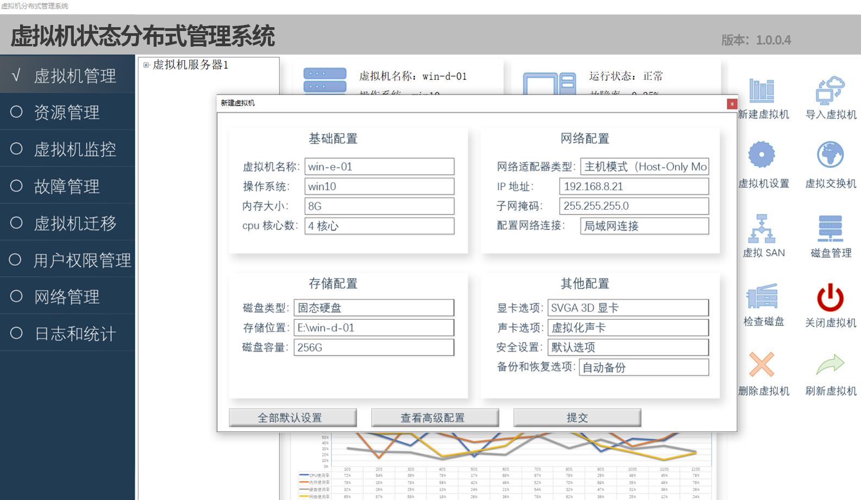Click the blue server icon beside 虚拟机名称
861x500 pixels.
[325, 80]
